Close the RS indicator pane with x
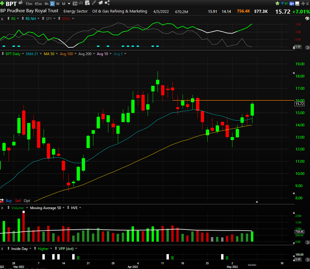The height and width of the screenshot is (269, 310). [2, 19]
